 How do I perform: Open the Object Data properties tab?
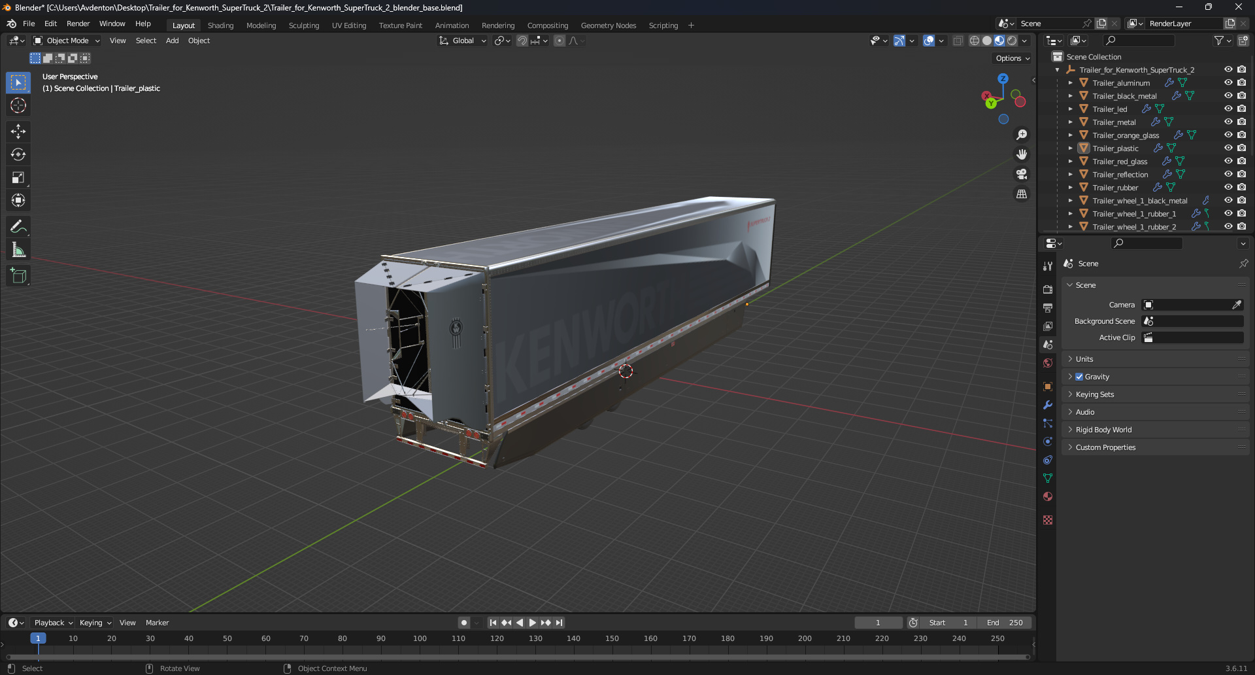pyautogui.click(x=1048, y=478)
